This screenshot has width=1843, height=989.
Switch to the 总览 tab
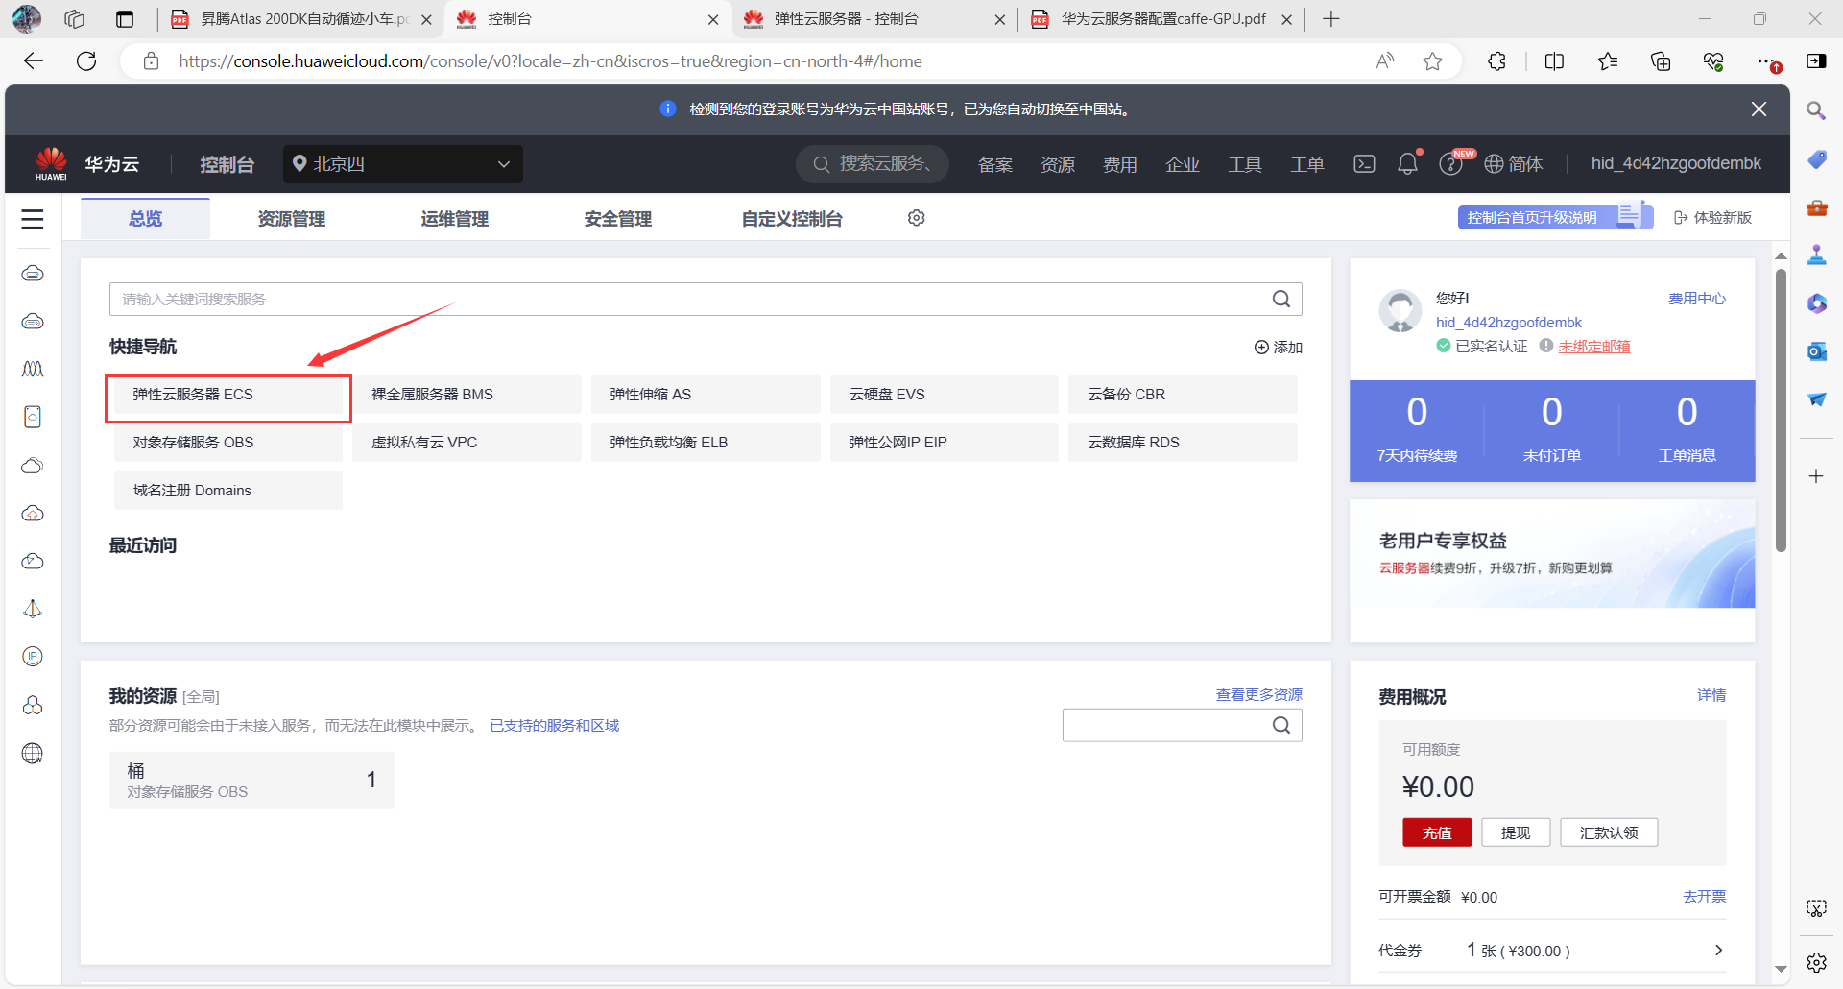tap(146, 219)
